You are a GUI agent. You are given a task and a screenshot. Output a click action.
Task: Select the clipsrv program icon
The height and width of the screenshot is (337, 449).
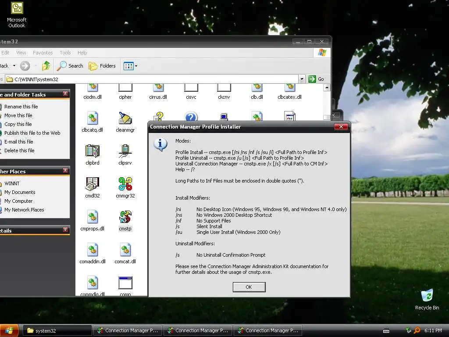pos(125,155)
